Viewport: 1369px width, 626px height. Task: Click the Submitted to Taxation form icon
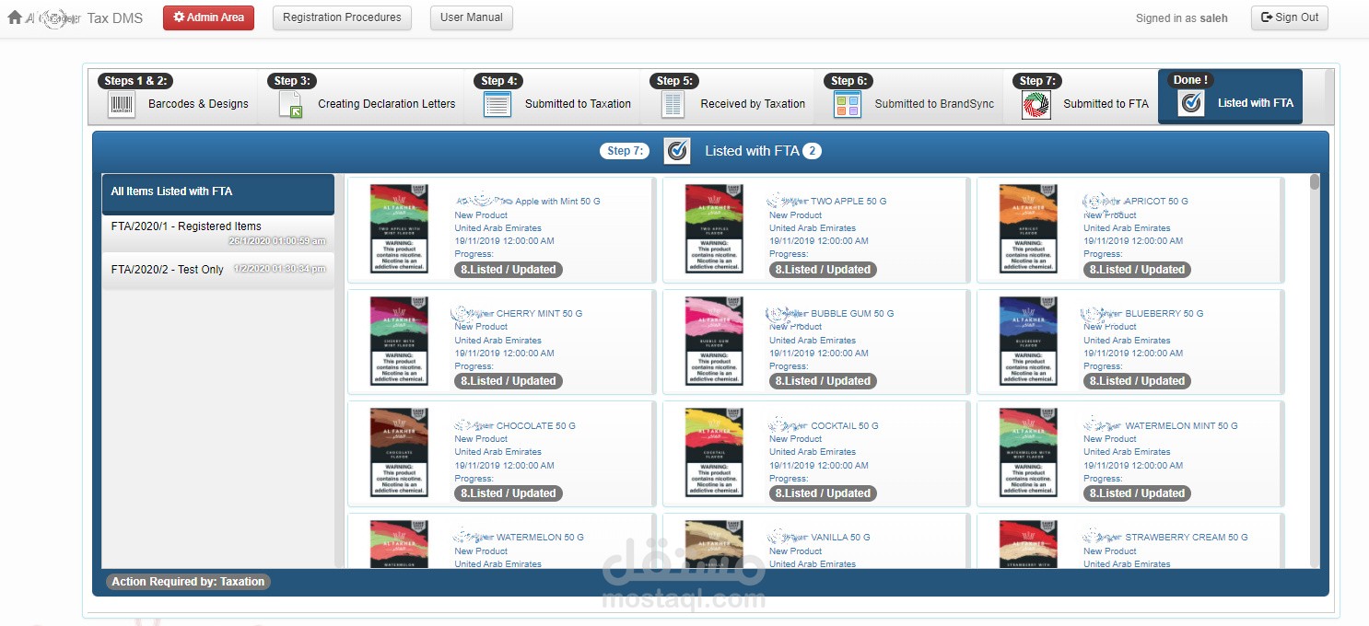click(x=497, y=104)
